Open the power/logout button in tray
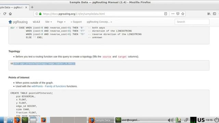Viewport: 219px width, 123px height. tap(217, 120)
